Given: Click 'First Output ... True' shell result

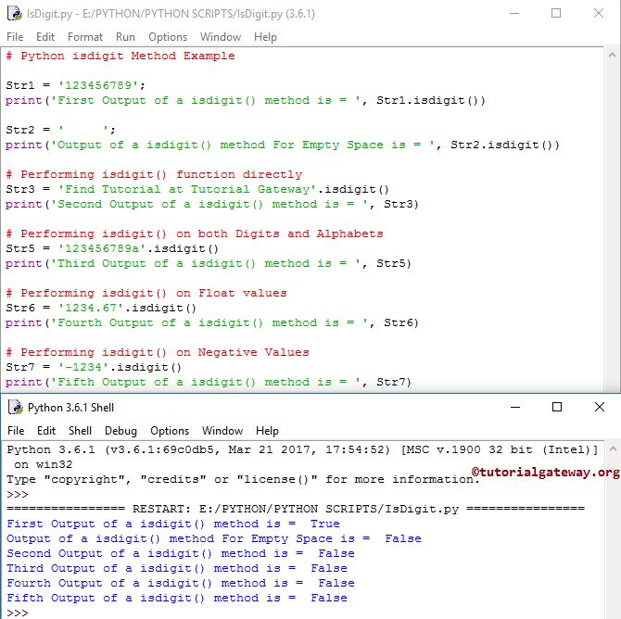Looking at the screenshot, I should 173,524.
